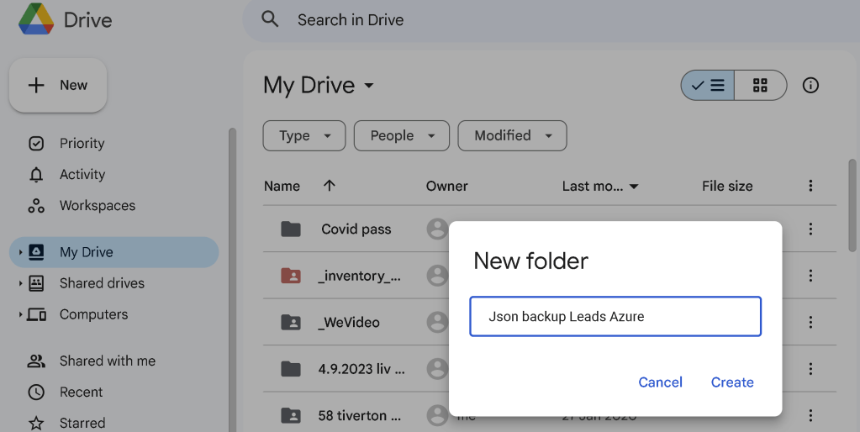860x432 pixels.
Task: Open more actions for 58 tiverton folder
Action: tap(810, 415)
